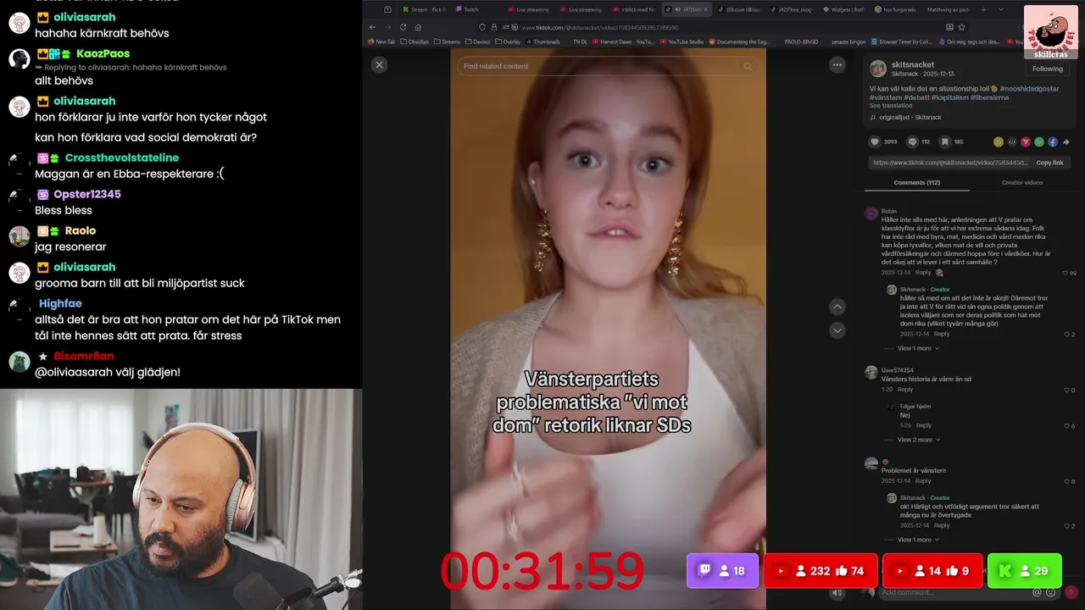This screenshot has height=610, width=1085.
Task: Save video with the bookmark icon
Action: click(x=945, y=141)
